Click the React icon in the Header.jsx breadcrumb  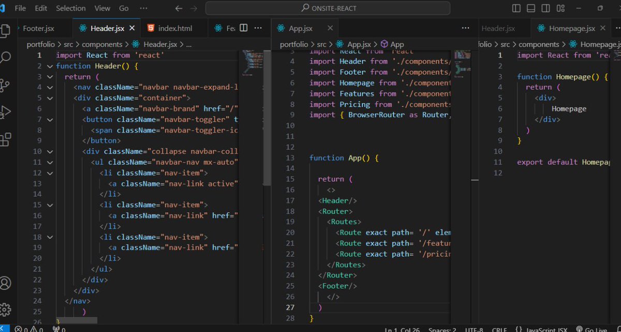point(136,44)
